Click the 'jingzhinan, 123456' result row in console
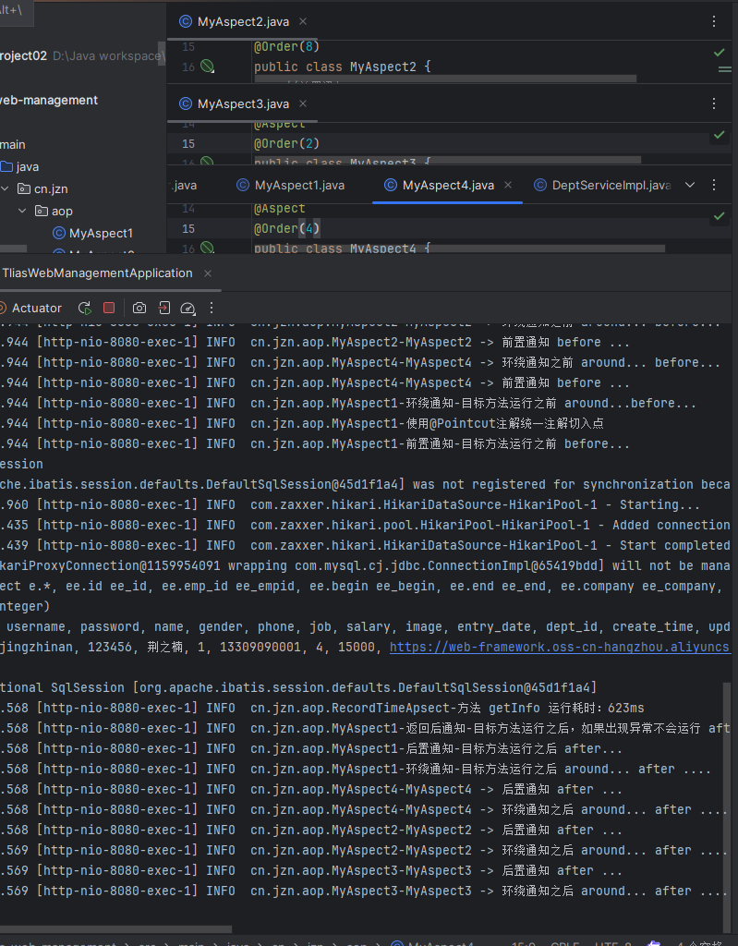738x946 pixels. click(x=365, y=648)
